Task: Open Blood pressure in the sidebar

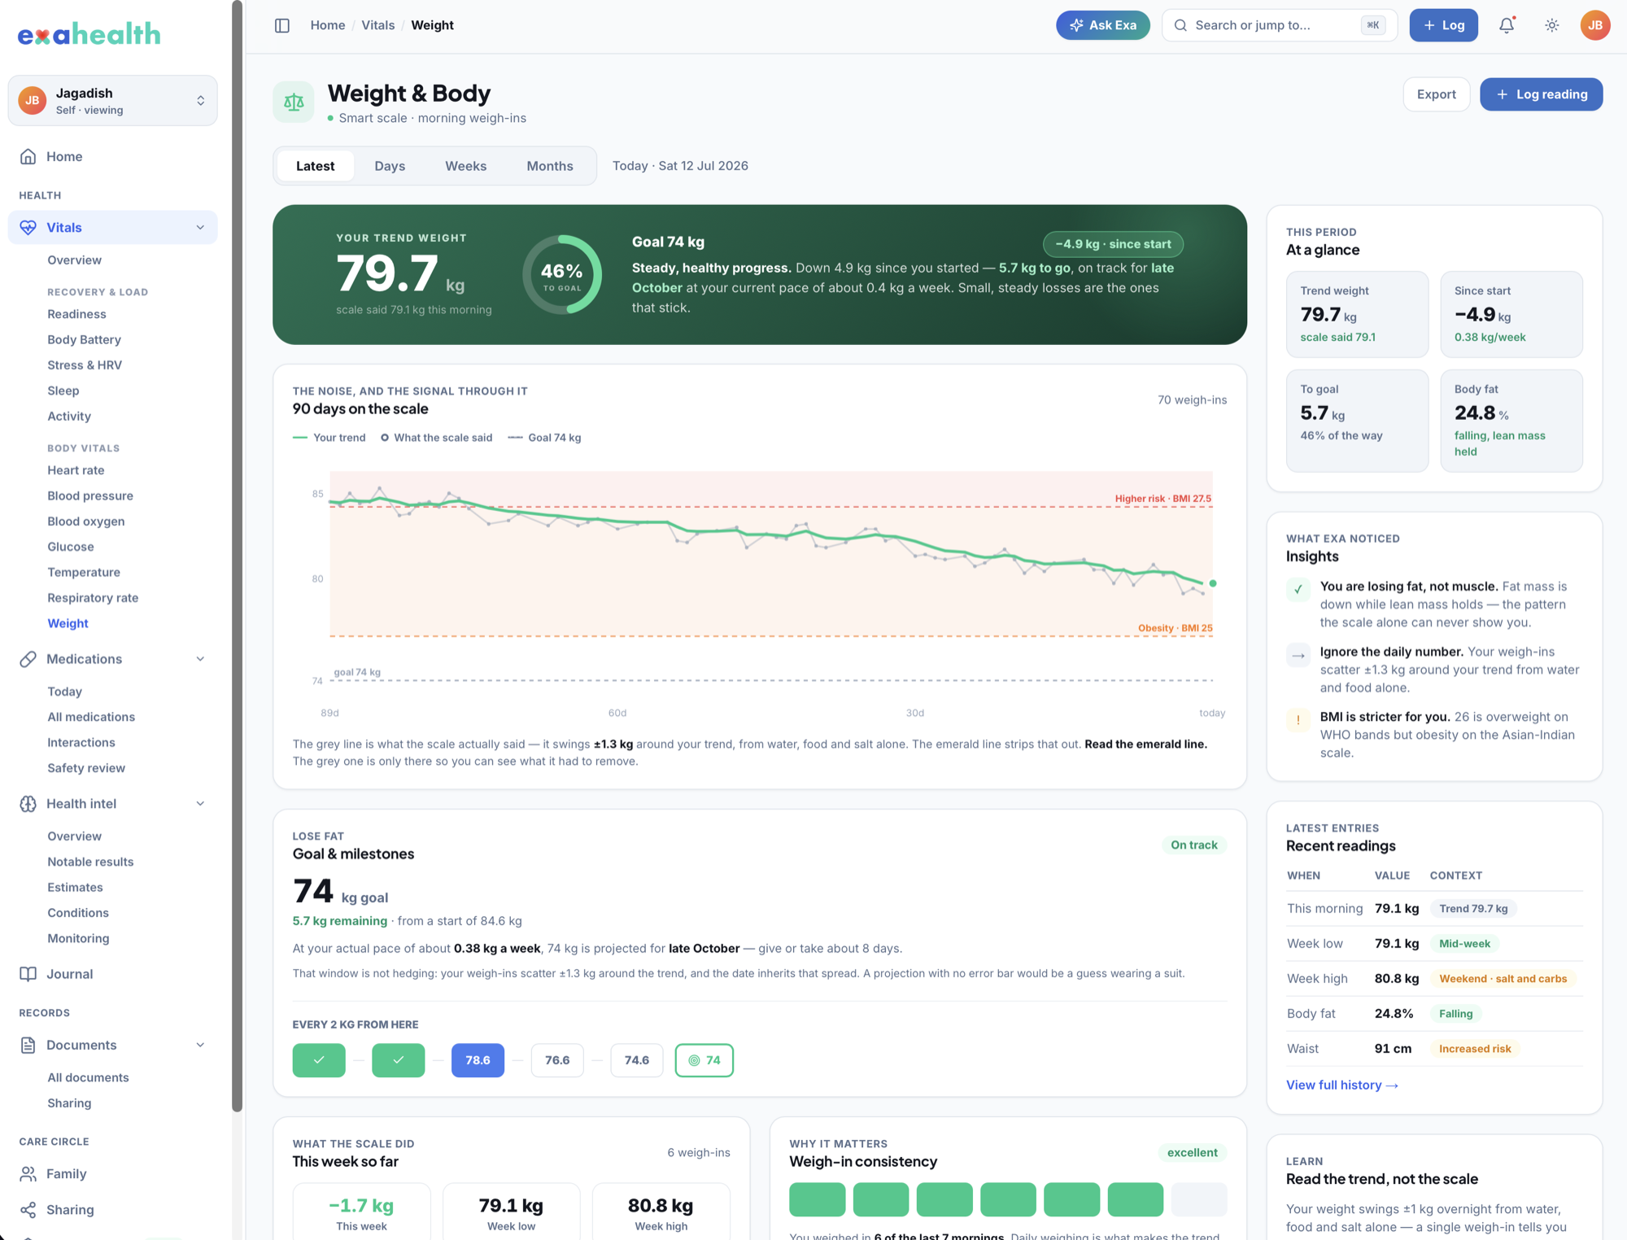Action: (x=90, y=496)
